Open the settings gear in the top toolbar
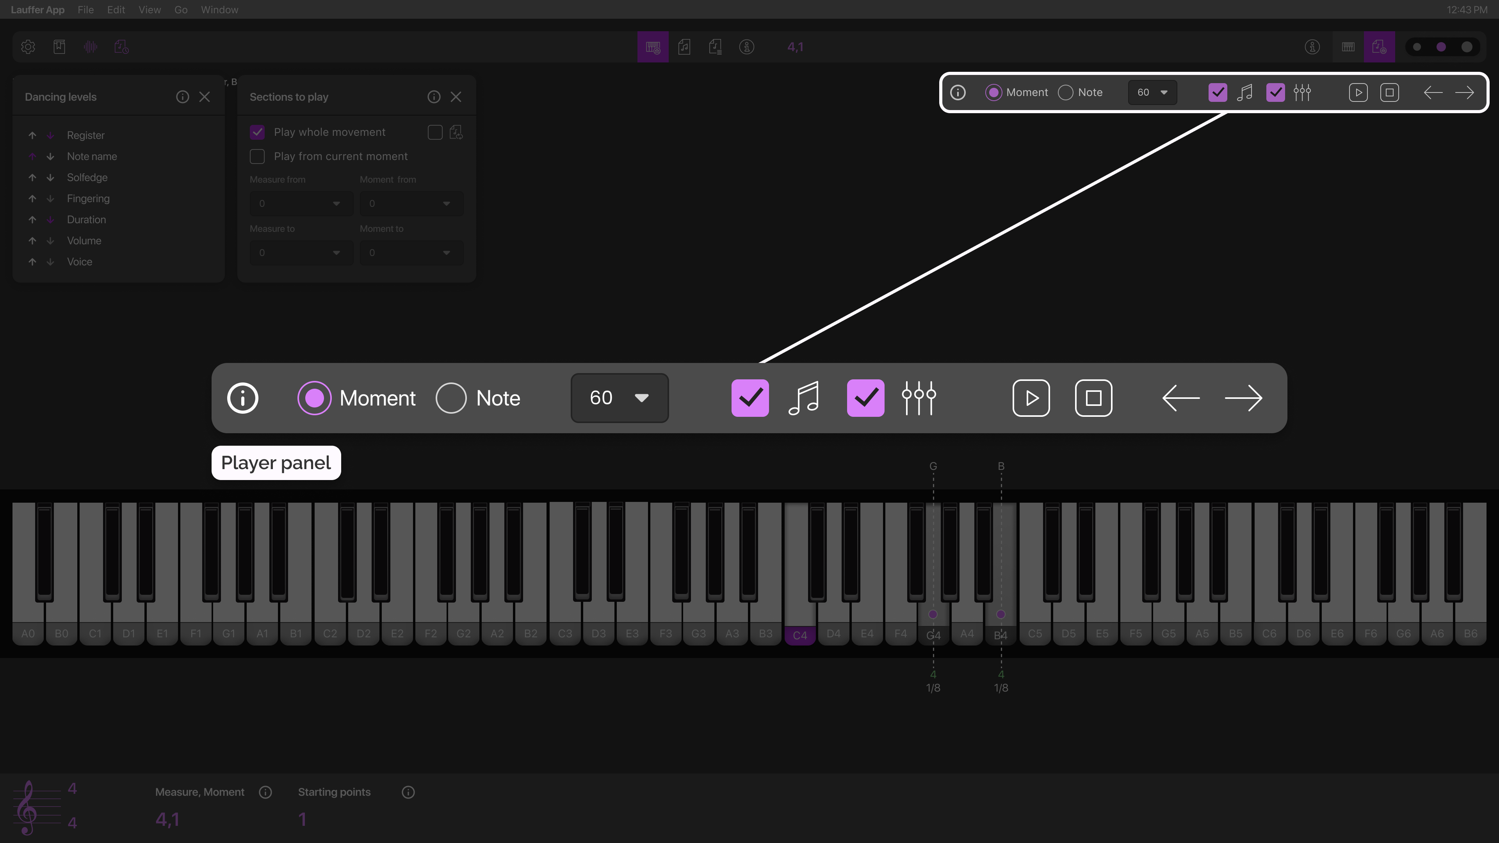This screenshot has width=1499, height=843. (x=28, y=47)
